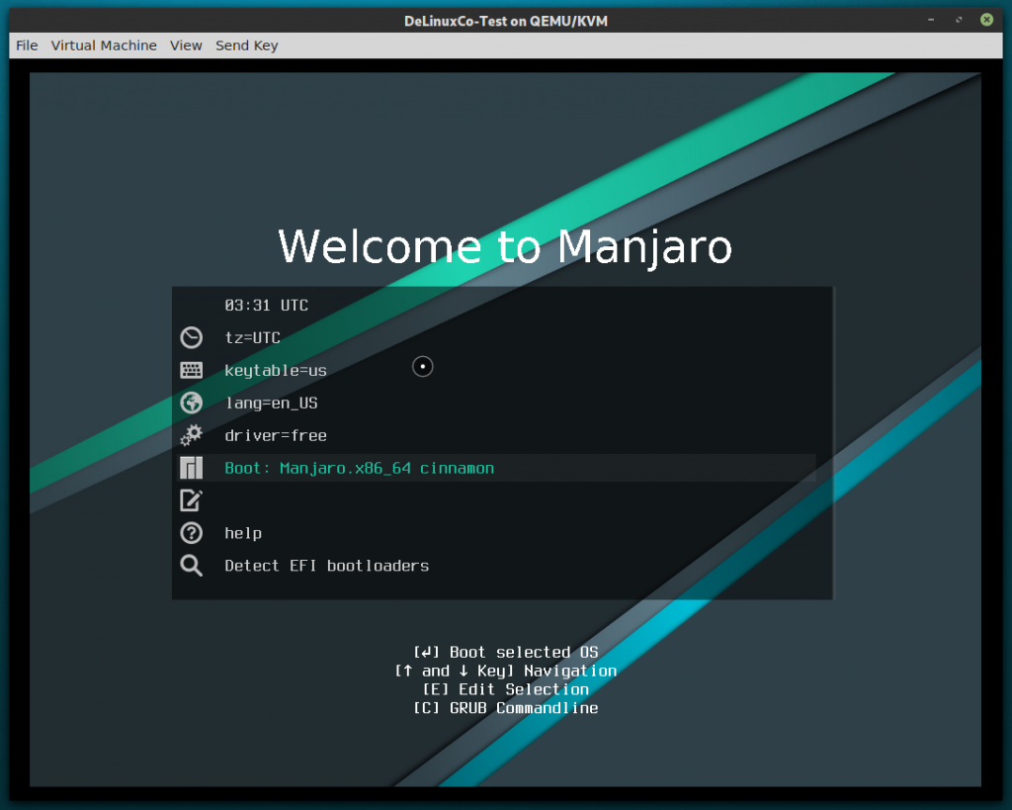Viewport: 1012px width, 810px height.
Task: Click the magnifier icon for EFI bootloader detection
Action: click(x=190, y=566)
